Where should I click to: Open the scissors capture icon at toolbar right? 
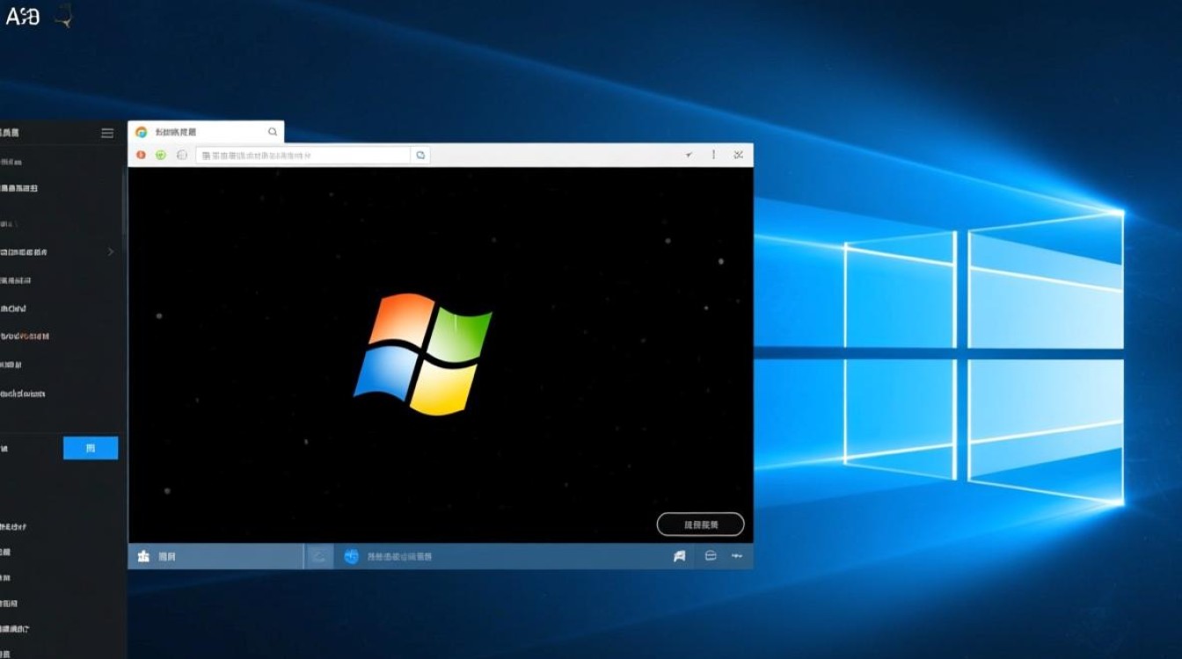[x=737, y=154]
